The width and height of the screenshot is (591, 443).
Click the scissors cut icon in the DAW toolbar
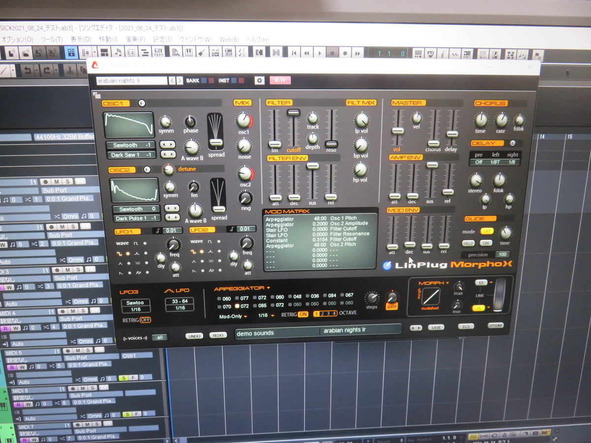(x=69, y=70)
